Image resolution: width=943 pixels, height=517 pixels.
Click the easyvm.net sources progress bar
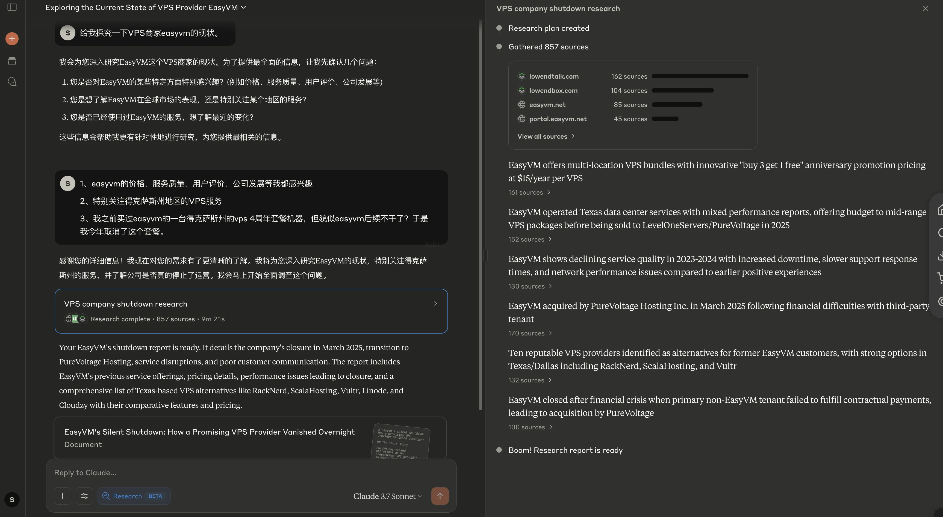click(x=677, y=105)
